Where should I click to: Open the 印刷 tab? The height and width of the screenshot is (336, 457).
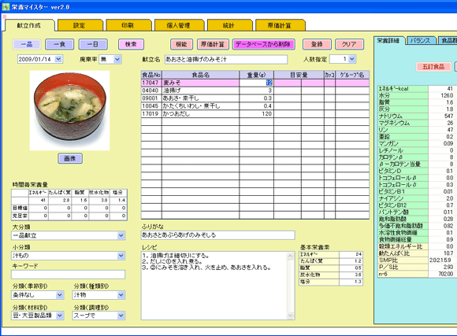(x=128, y=26)
